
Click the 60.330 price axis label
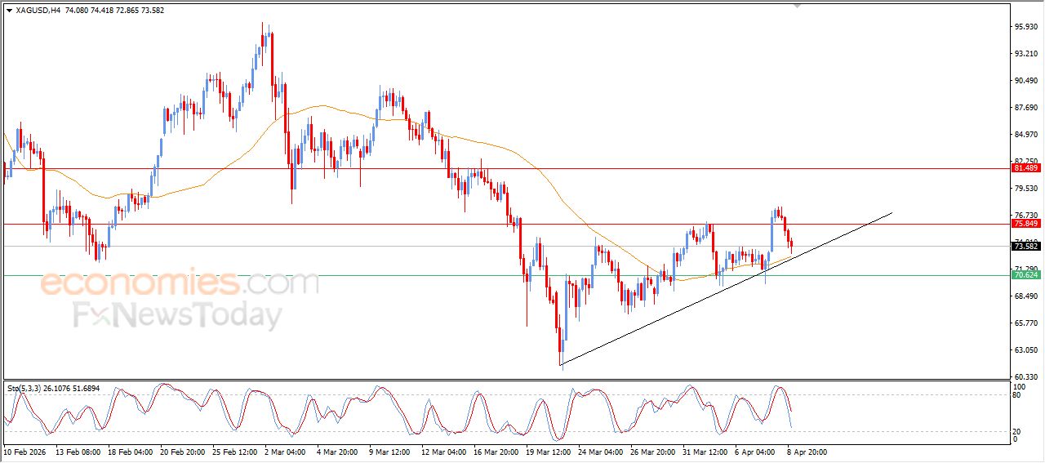pyautogui.click(x=1025, y=376)
